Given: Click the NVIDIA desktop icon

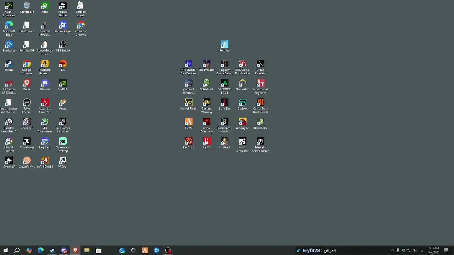Looking at the screenshot, I should [x=63, y=85].
